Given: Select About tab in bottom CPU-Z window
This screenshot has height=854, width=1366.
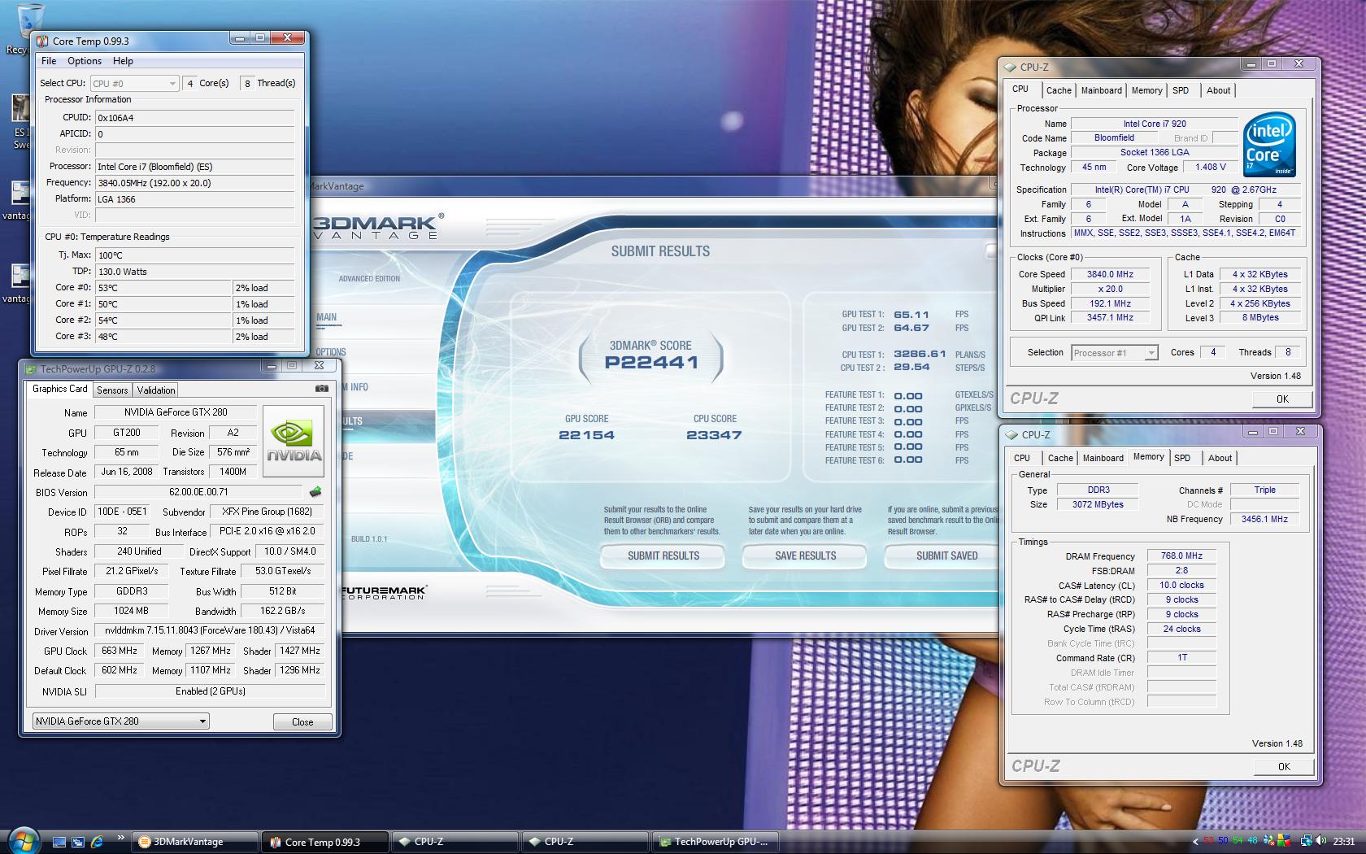Looking at the screenshot, I should tap(1220, 458).
